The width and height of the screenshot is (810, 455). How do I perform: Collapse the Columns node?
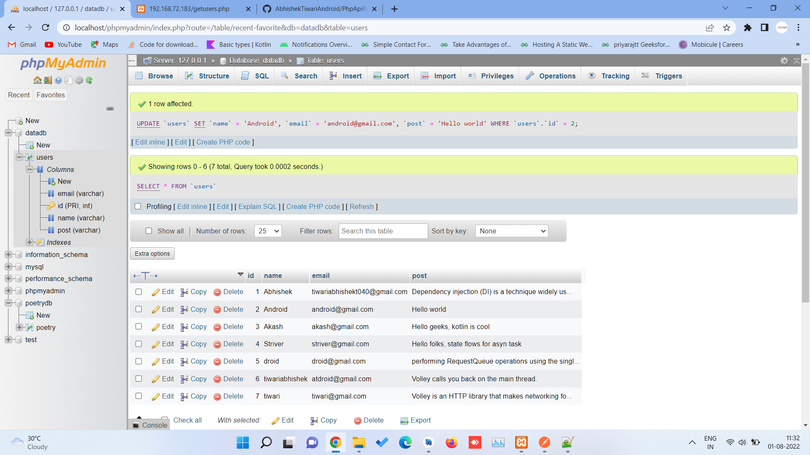click(30, 169)
